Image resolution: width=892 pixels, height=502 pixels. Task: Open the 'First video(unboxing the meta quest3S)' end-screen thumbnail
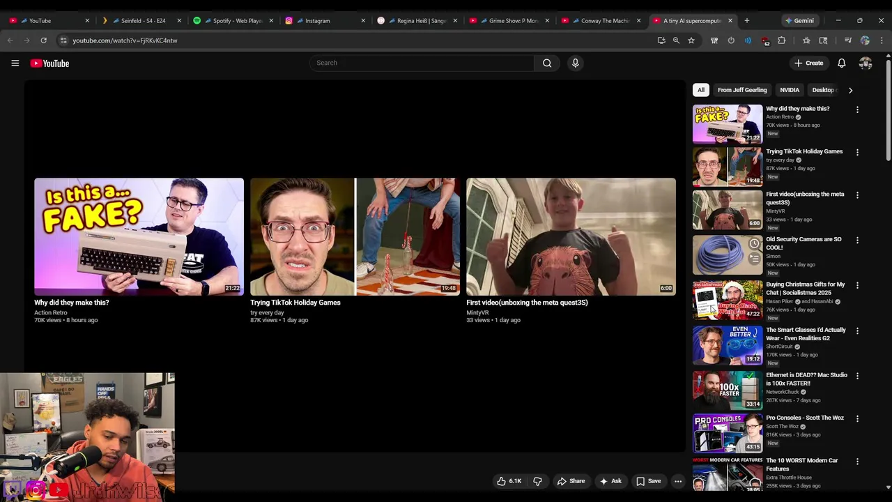pos(571,237)
